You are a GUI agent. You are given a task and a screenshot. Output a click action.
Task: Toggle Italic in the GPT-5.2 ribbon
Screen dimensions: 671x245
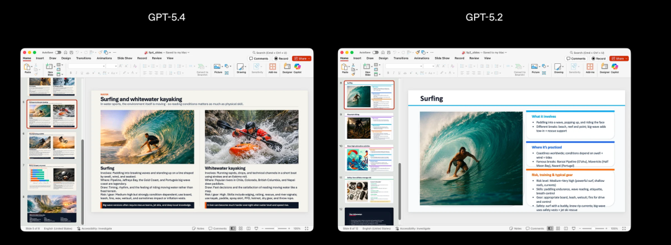[x=394, y=73]
